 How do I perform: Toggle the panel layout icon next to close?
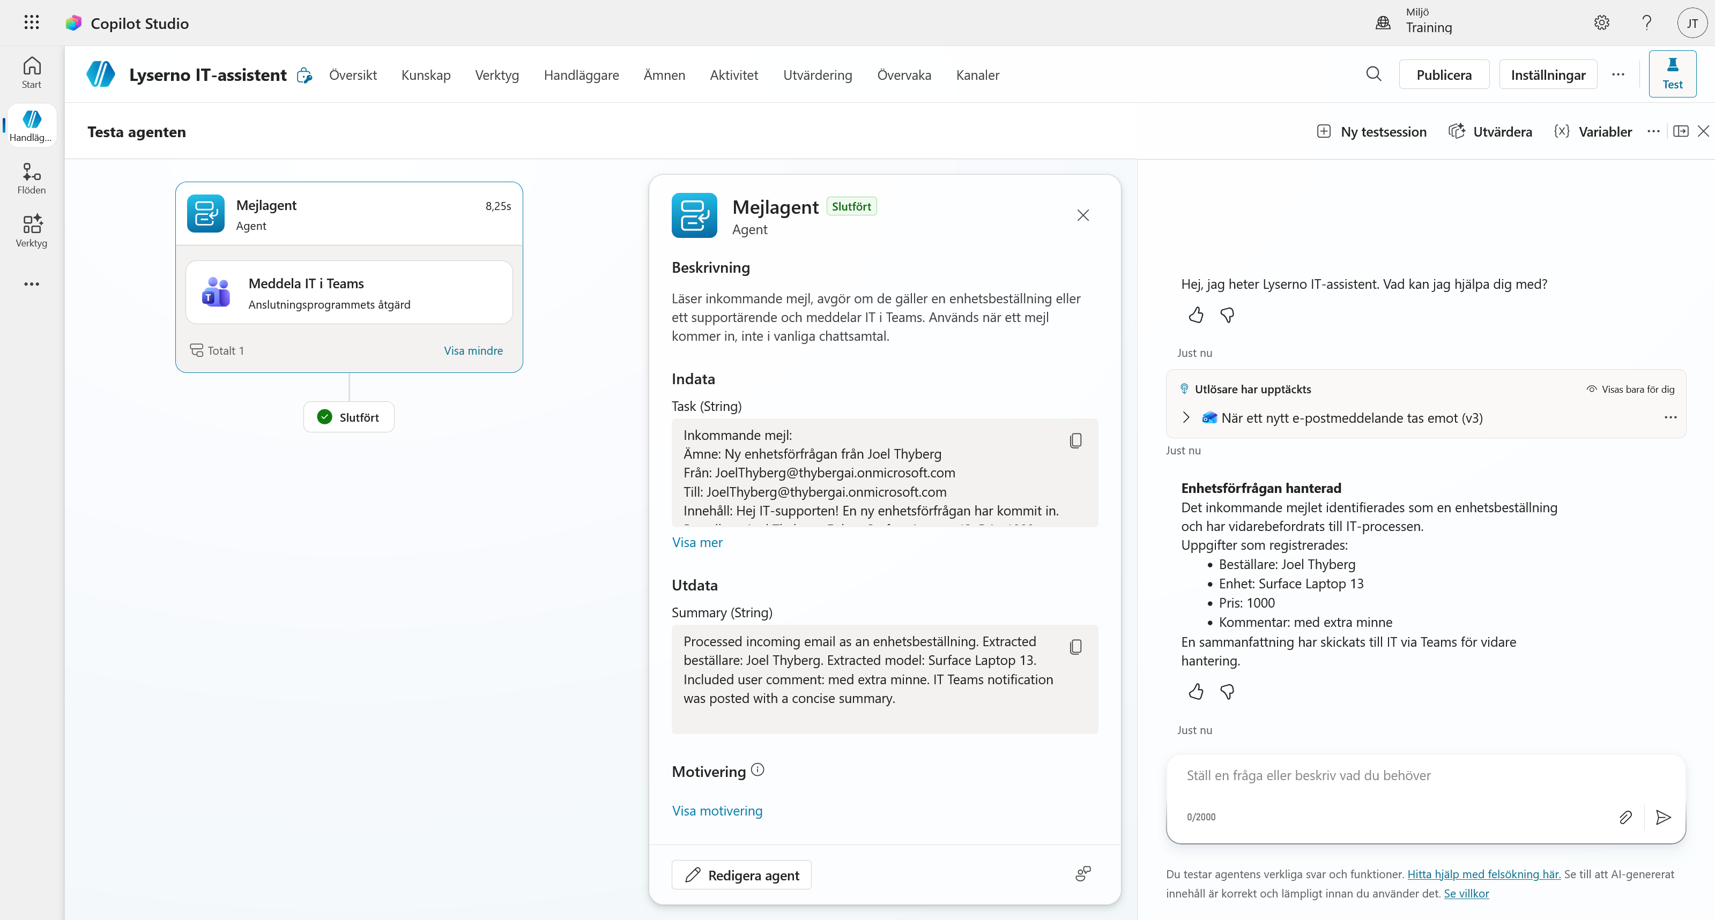pyautogui.click(x=1680, y=131)
